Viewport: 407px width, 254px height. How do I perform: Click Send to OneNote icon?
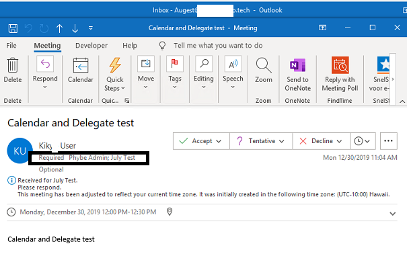297,65
